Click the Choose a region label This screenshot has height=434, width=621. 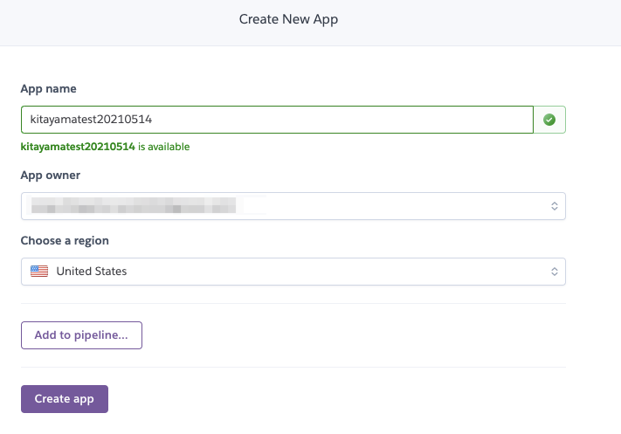(x=65, y=240)
